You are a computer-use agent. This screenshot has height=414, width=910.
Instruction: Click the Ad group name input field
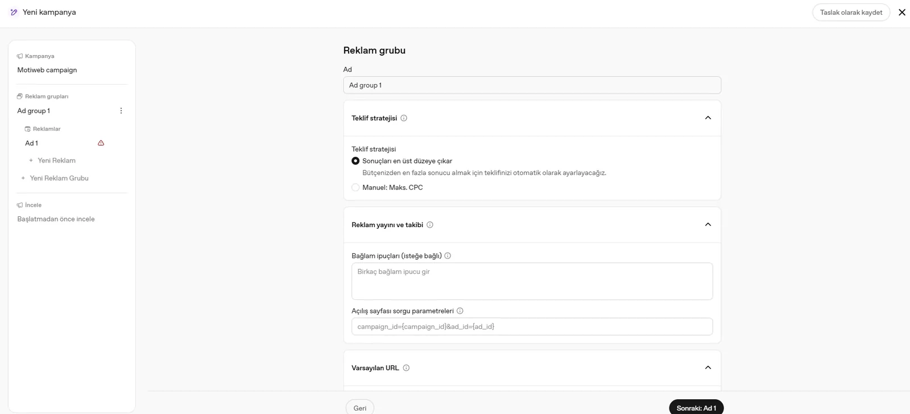coord(532,85)
